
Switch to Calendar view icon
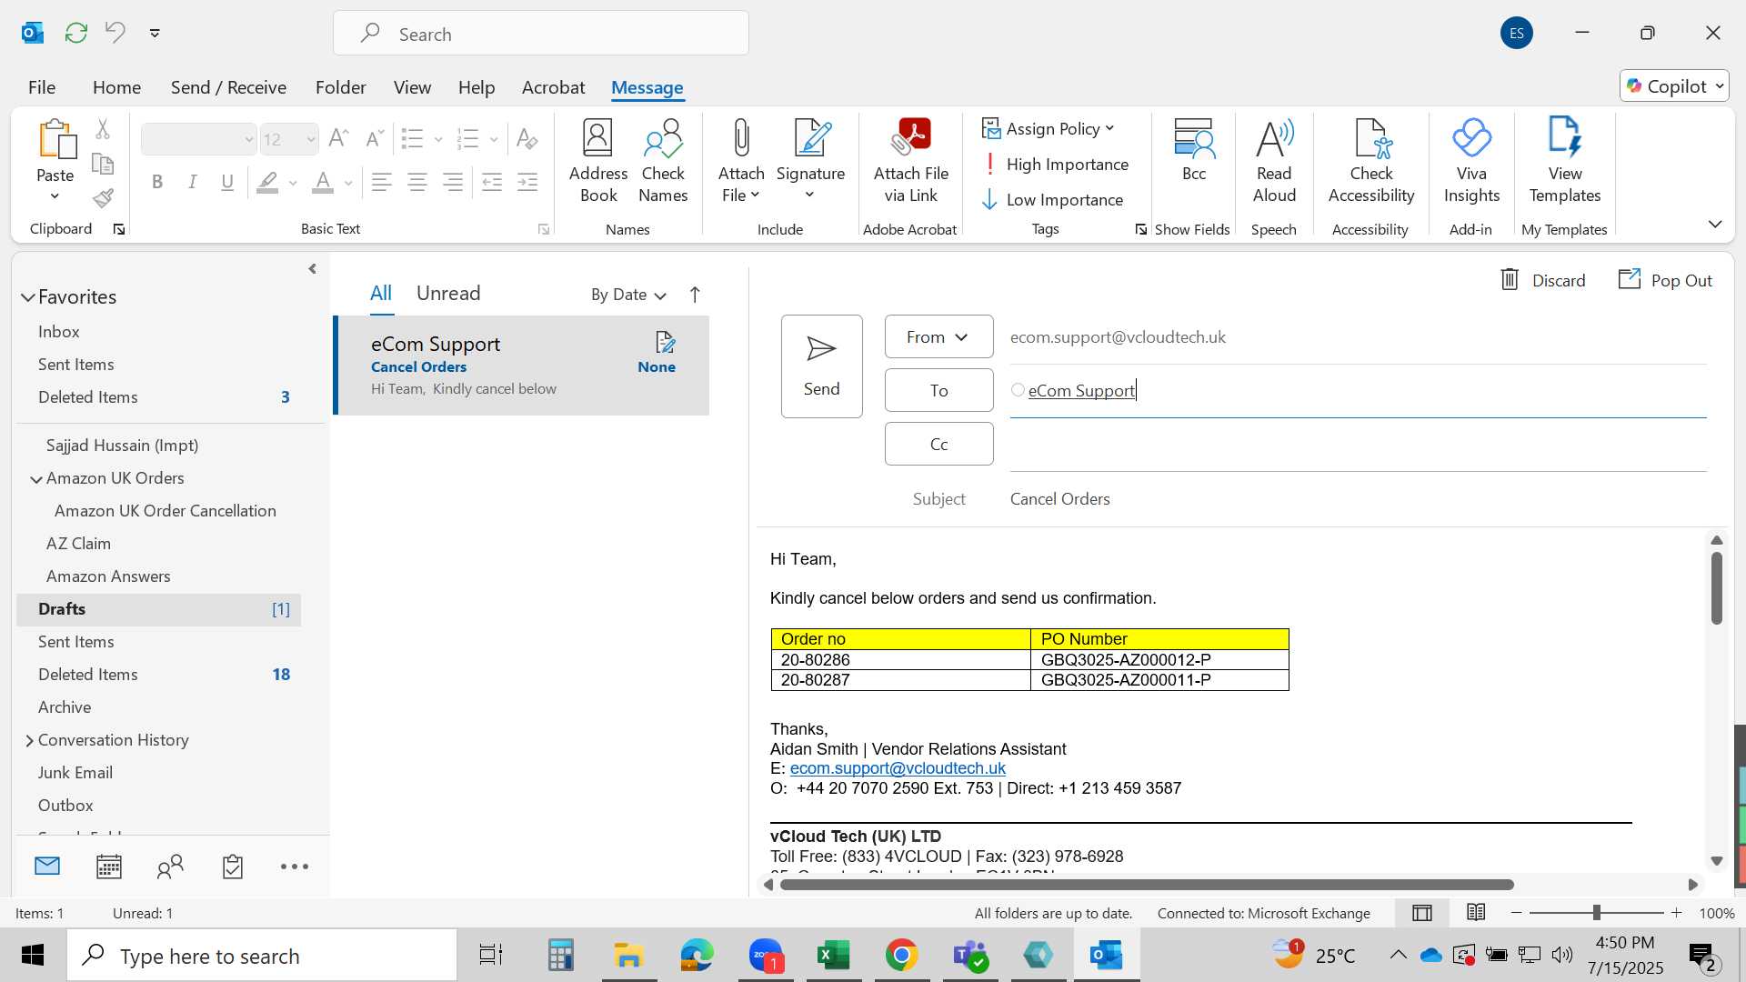point(109,867)
